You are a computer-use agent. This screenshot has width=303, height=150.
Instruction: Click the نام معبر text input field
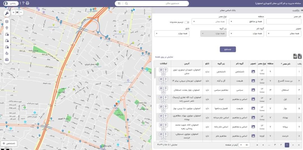[284, 22]
